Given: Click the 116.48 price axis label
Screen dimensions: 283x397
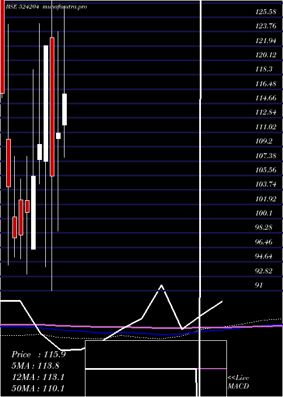Looking at the screenshot, I should click(265, 83).
